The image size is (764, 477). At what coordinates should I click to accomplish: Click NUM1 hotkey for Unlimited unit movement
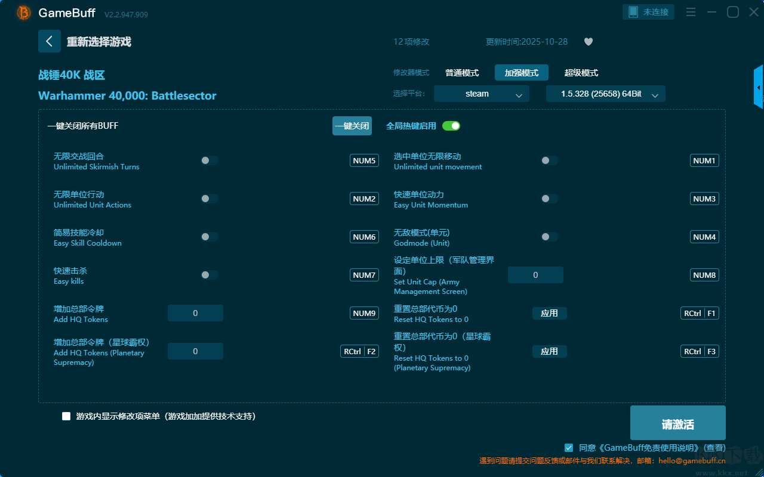(704, 160)
